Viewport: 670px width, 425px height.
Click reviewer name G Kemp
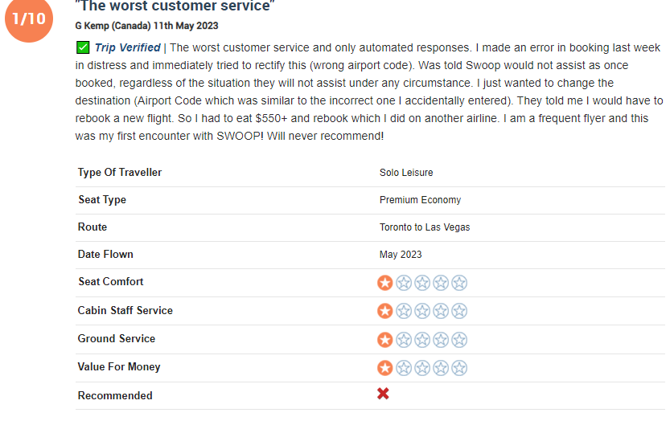coord(92,26)
